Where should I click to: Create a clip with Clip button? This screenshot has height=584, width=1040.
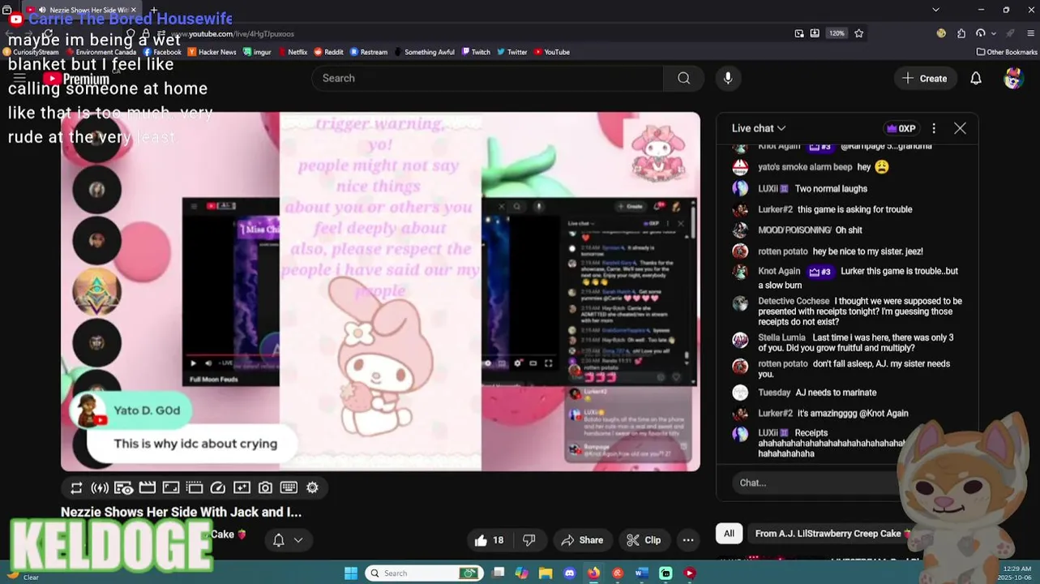(x=644, y=540)
